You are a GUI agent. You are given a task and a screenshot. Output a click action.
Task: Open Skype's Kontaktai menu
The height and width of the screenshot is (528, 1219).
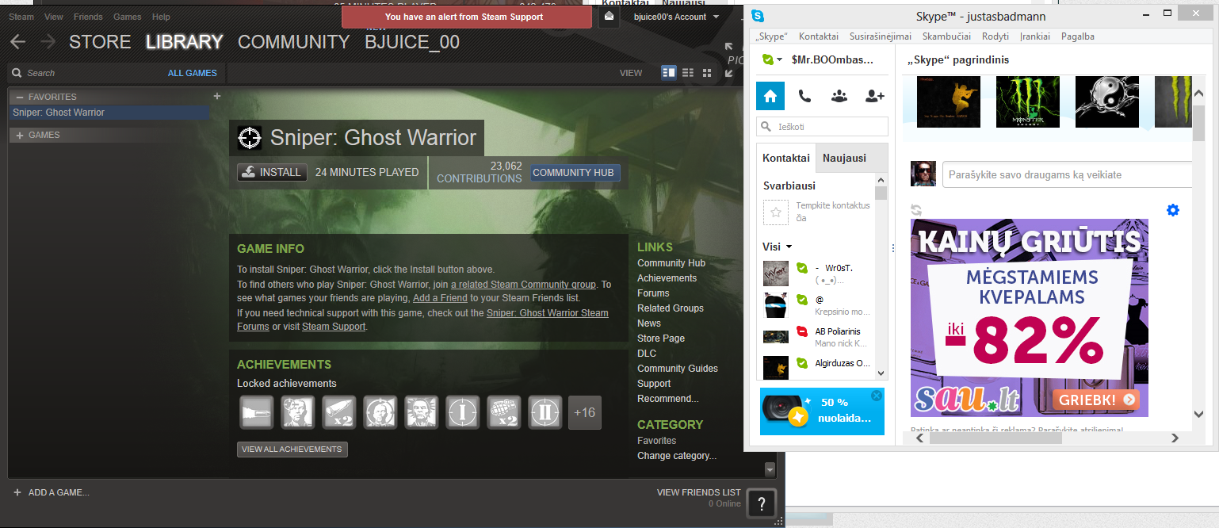click(819, 36)
